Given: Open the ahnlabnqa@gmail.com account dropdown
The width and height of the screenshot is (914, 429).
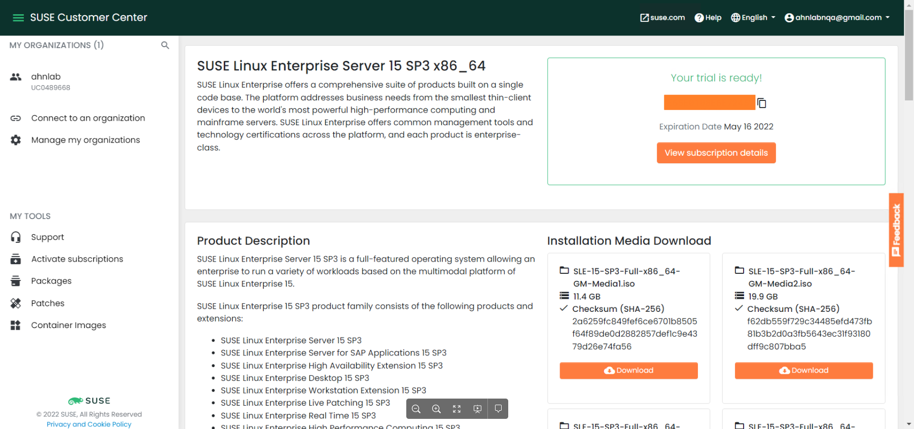Looking at the screenshot, I should coord(837,18).
